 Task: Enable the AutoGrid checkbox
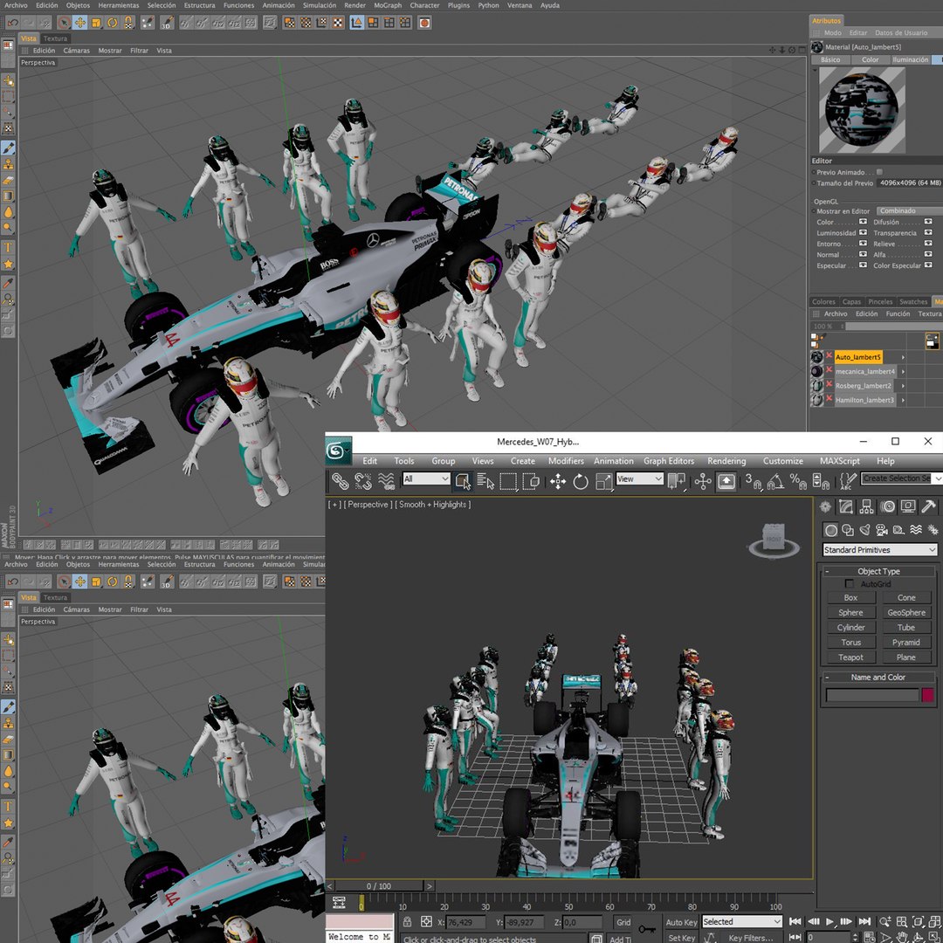point(849,583)
